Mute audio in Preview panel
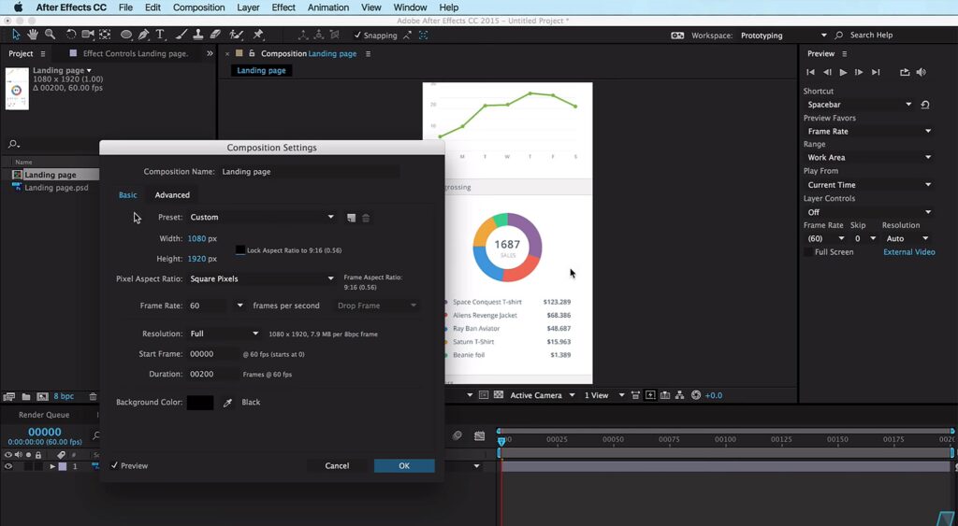 pyautogui.click(x=922, y=72)
